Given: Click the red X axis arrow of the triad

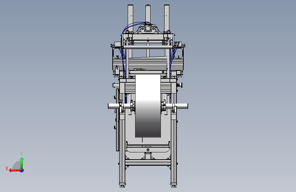Looking at the screenshot, I should click(x=15, y=170).
